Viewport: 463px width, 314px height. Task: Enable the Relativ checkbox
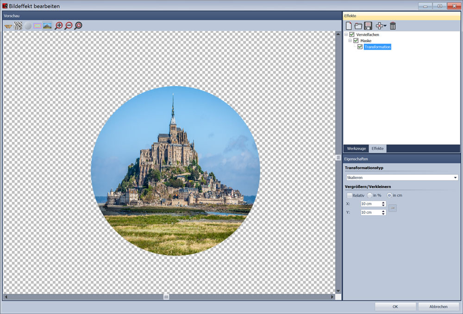click(349, 195)
